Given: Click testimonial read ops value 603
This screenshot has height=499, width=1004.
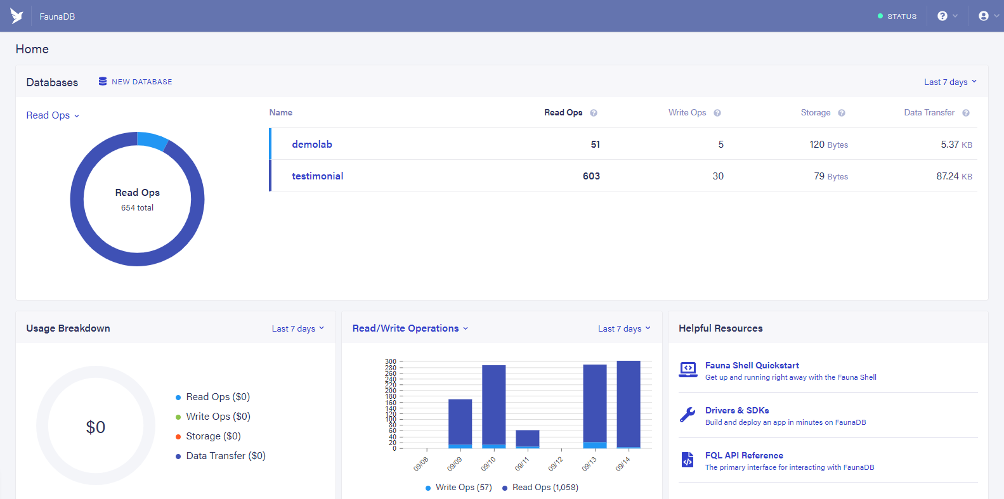Looking at the screenshot, I should [591, 176].
